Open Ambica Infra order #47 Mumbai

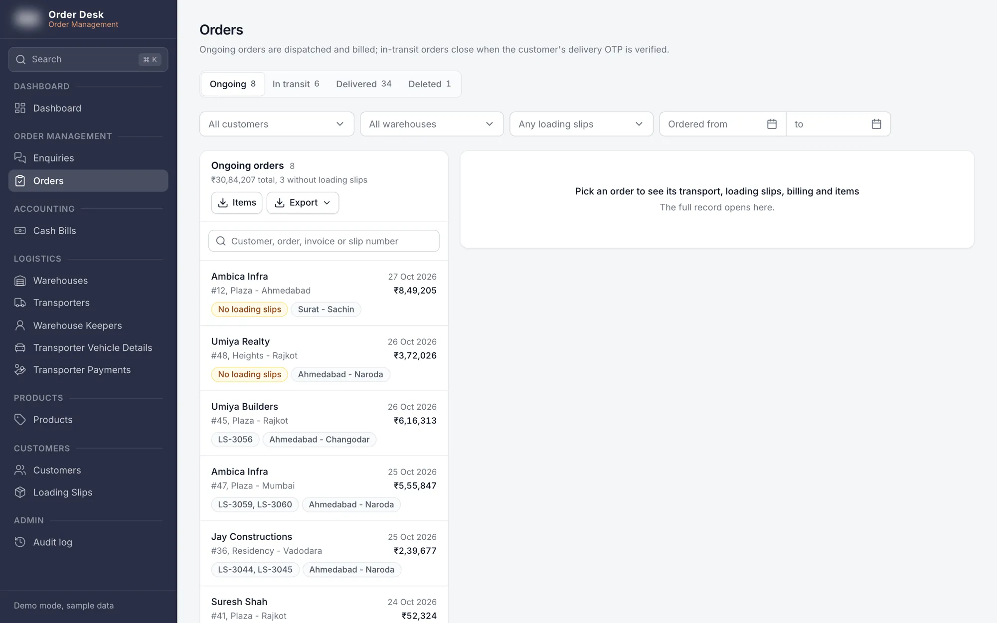click(x=324, y=488)
